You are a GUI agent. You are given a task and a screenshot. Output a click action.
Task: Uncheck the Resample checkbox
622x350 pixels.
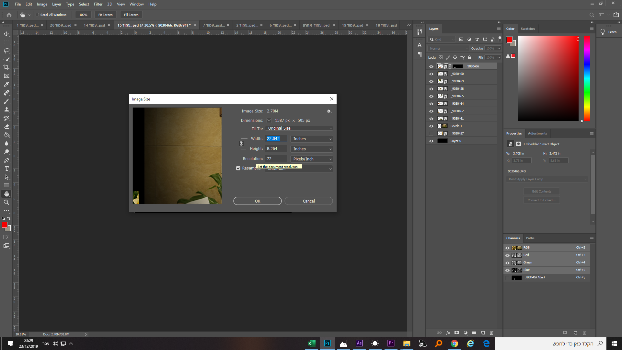click(238, 168)
